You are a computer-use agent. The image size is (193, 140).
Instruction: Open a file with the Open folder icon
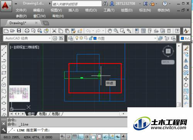coord(12,31)
